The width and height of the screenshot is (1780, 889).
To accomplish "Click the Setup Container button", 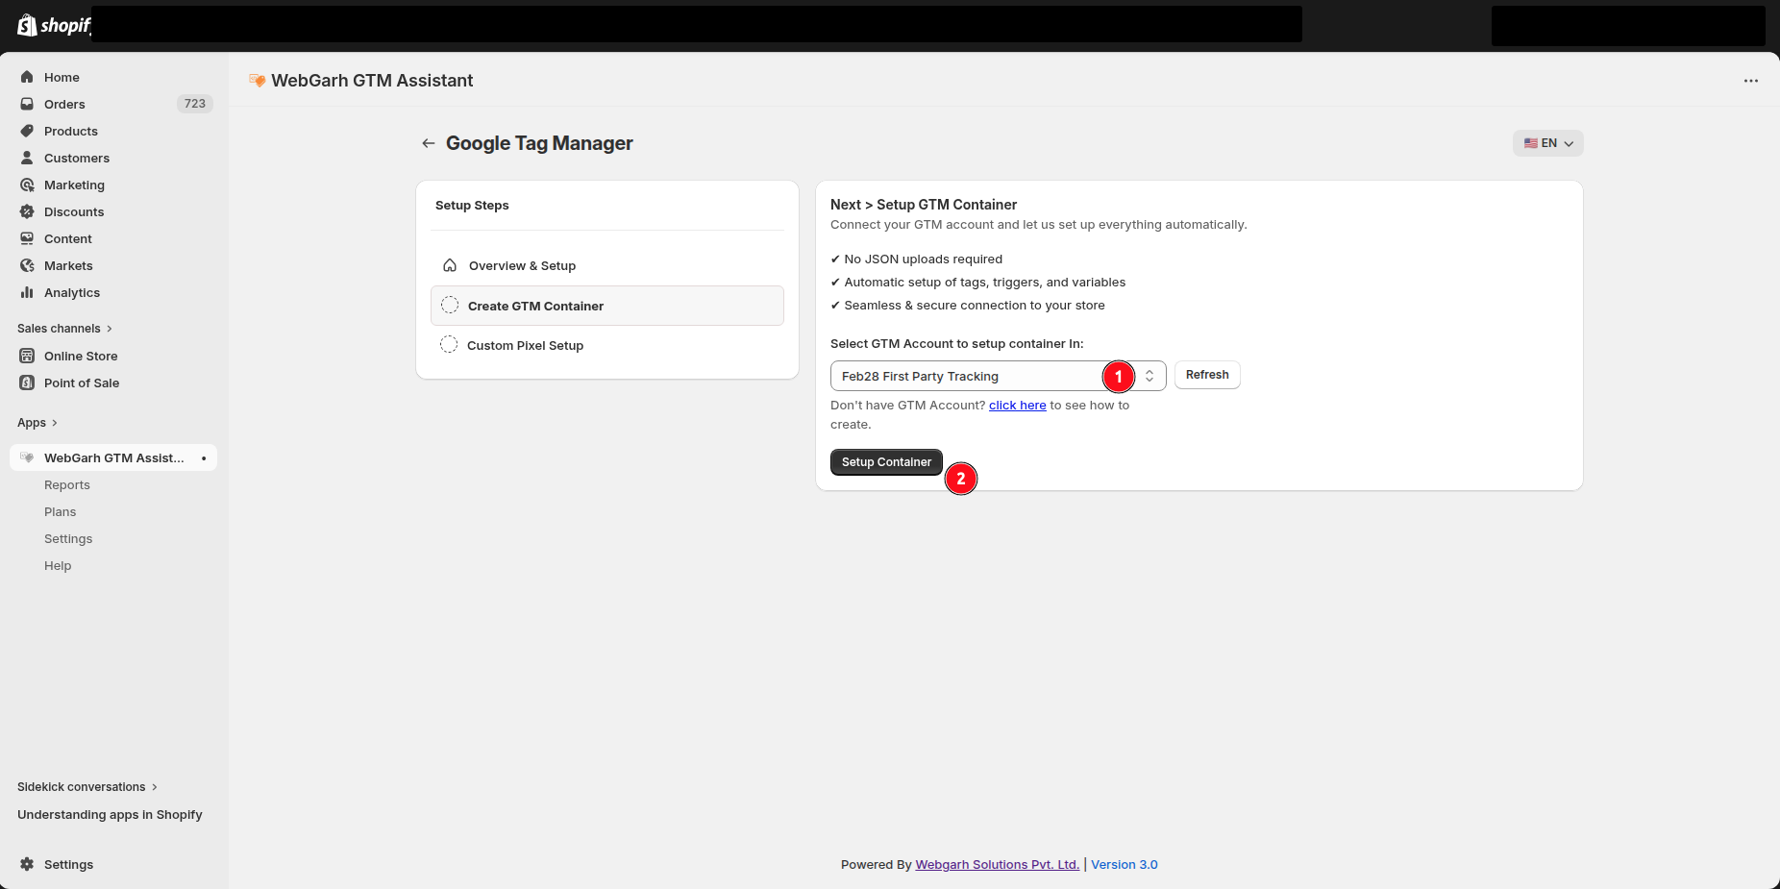I will click(x=886, y=461).
